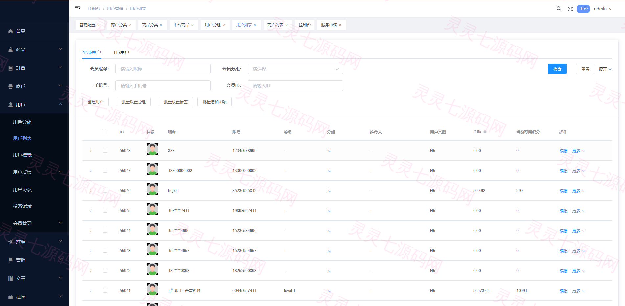Toggle fullscreen mode icon in header
625x306 pixels.
click(570, 9)
